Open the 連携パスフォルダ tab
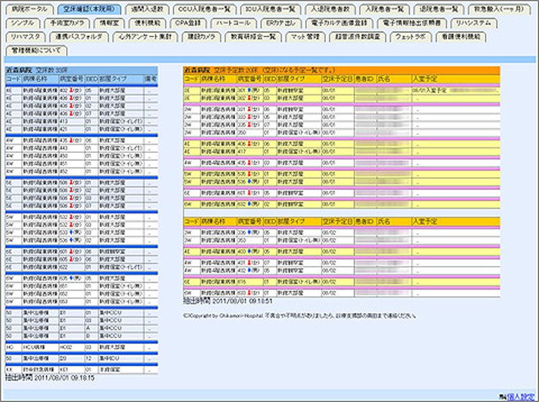This screenshot has width=539, height=402. point(79,37)
